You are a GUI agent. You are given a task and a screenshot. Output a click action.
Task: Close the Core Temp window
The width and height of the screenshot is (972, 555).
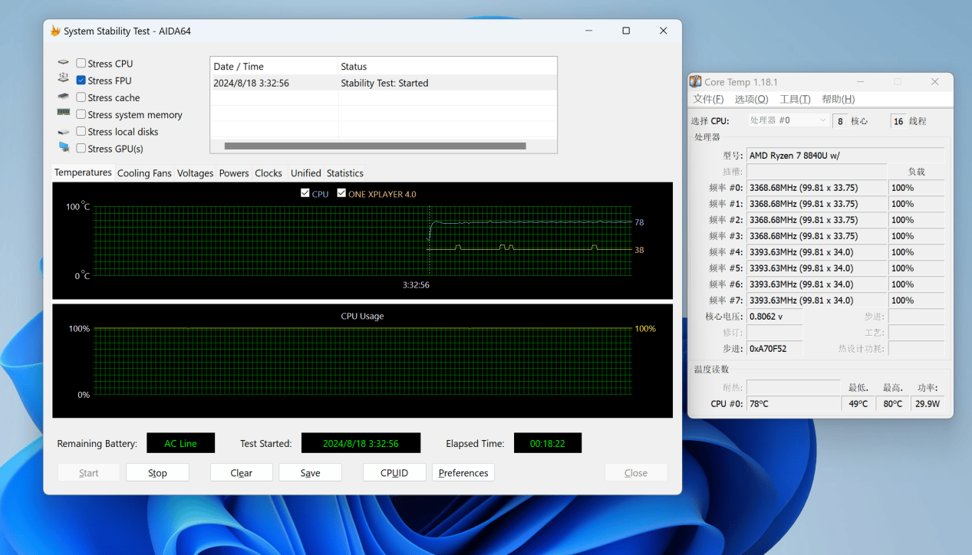[934, 82]
